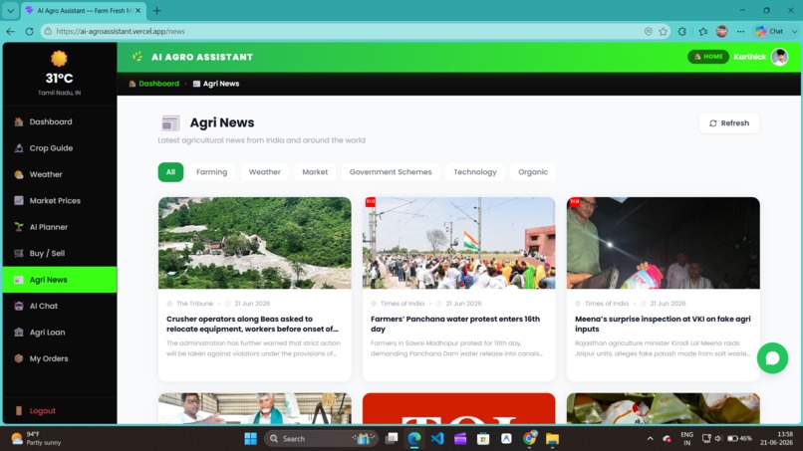
Task: Open the Karthick profile avatar
Action: click(x=779, y=57)
